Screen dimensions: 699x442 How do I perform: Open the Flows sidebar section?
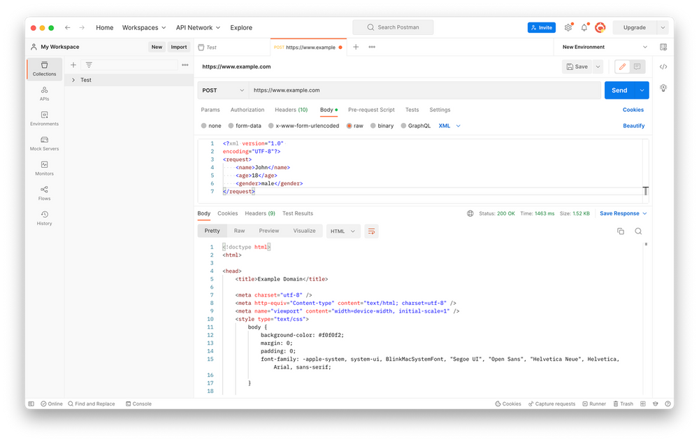tap(44, 193)
